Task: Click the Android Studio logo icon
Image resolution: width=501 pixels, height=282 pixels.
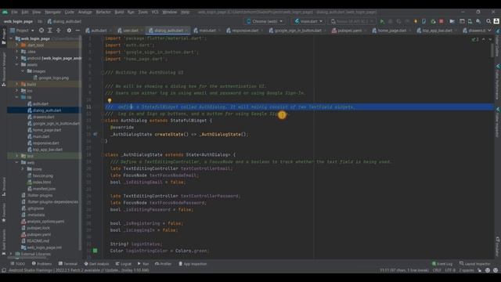Action: point(5,13)
